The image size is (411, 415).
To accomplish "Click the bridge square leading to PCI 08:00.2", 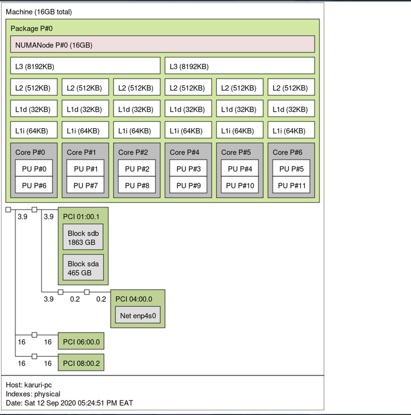I will pos(34,356).
